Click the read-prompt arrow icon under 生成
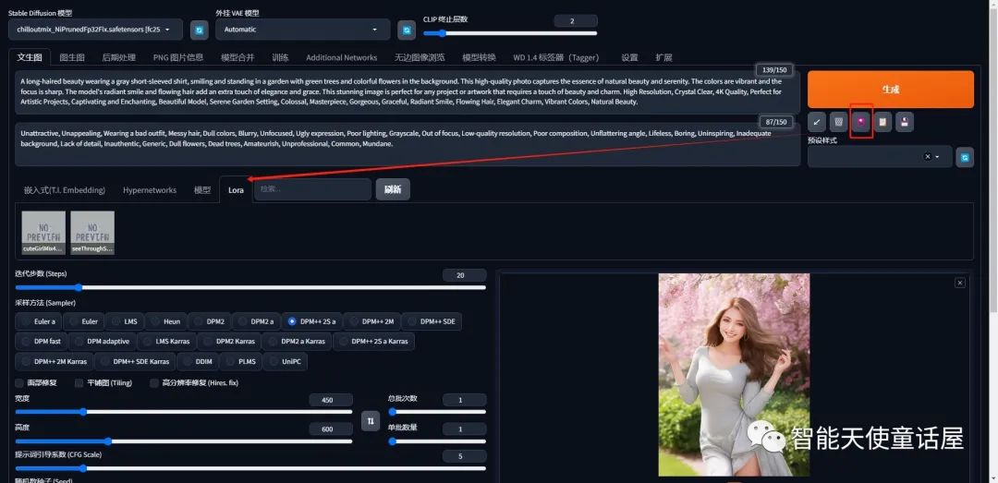998x483 pixels. coord(817,122)
